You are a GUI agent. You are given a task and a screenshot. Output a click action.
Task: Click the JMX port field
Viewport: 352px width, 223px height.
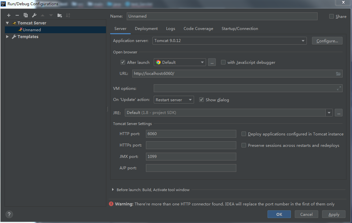pos(191,157)
